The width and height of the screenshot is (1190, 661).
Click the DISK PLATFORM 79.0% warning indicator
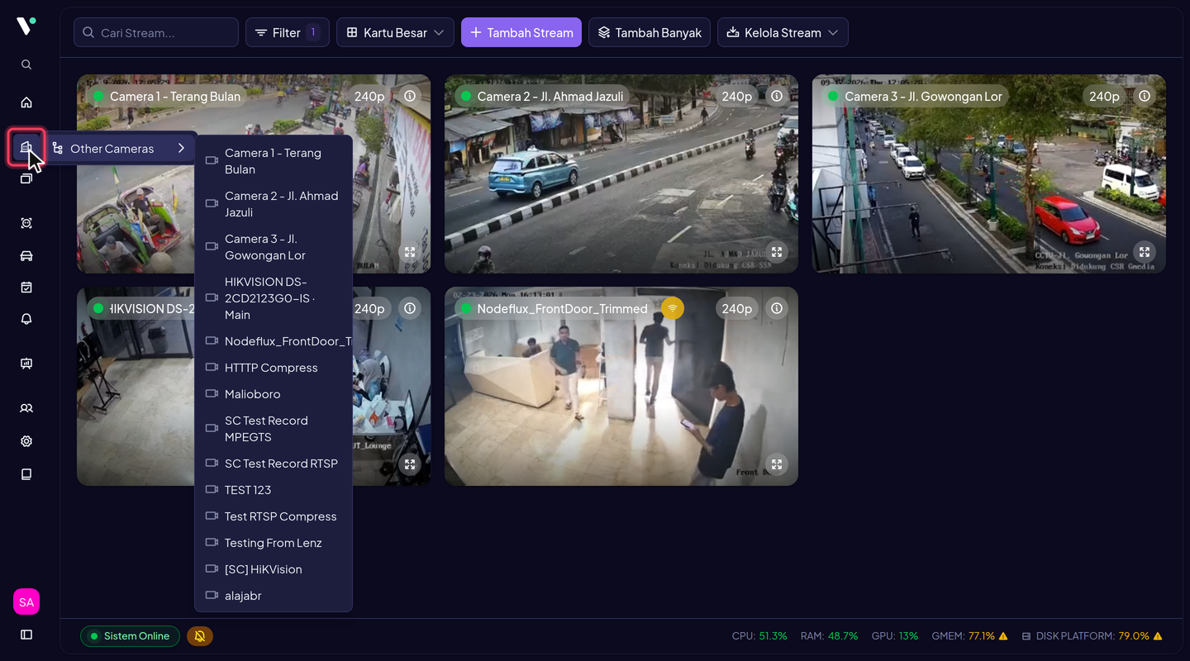(x=1092, y=636)
